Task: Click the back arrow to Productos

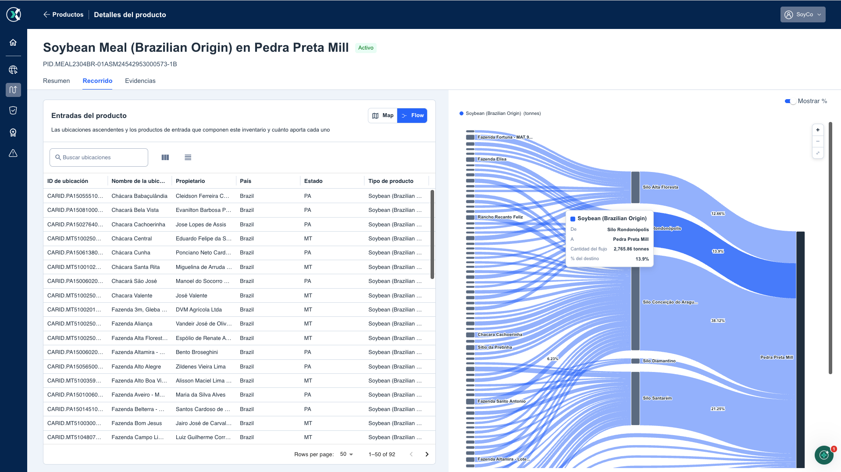Action: point(46,14)
